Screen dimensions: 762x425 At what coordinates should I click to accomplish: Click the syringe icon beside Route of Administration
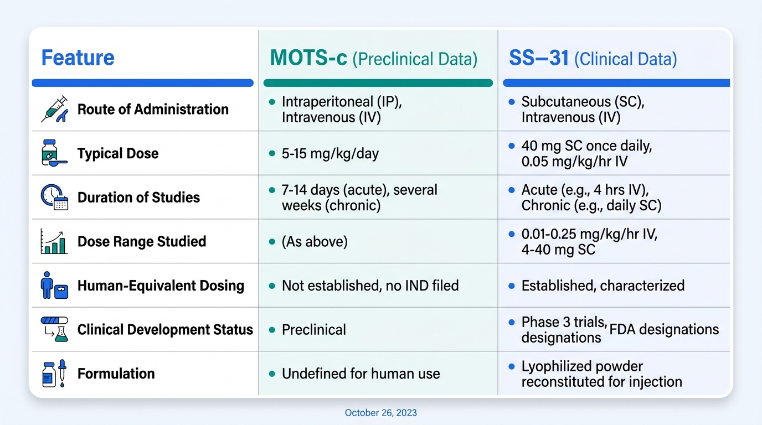(54, 109)
